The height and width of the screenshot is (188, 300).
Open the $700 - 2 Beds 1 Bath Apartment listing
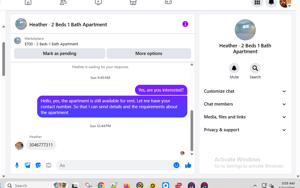(51, 44)
